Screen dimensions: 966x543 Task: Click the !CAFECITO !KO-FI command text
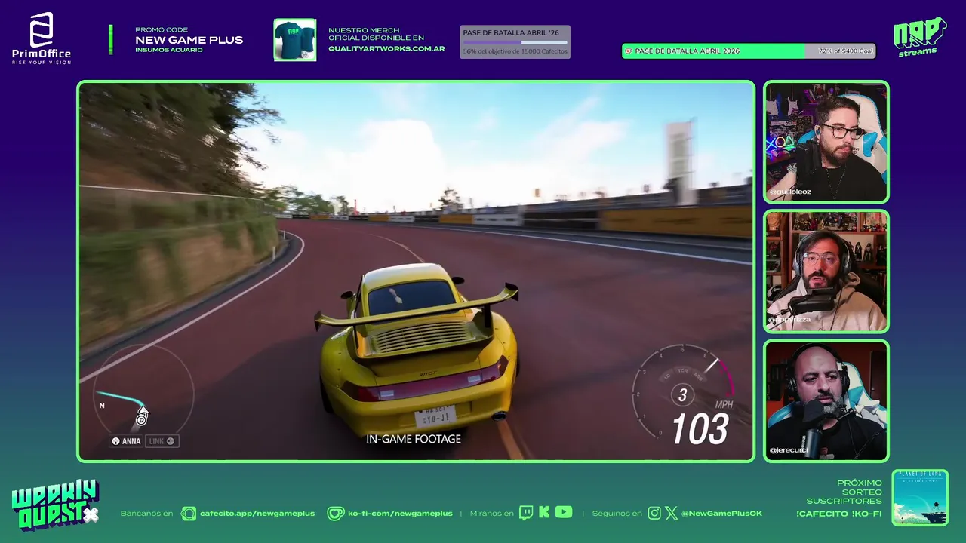click(838, 514)
